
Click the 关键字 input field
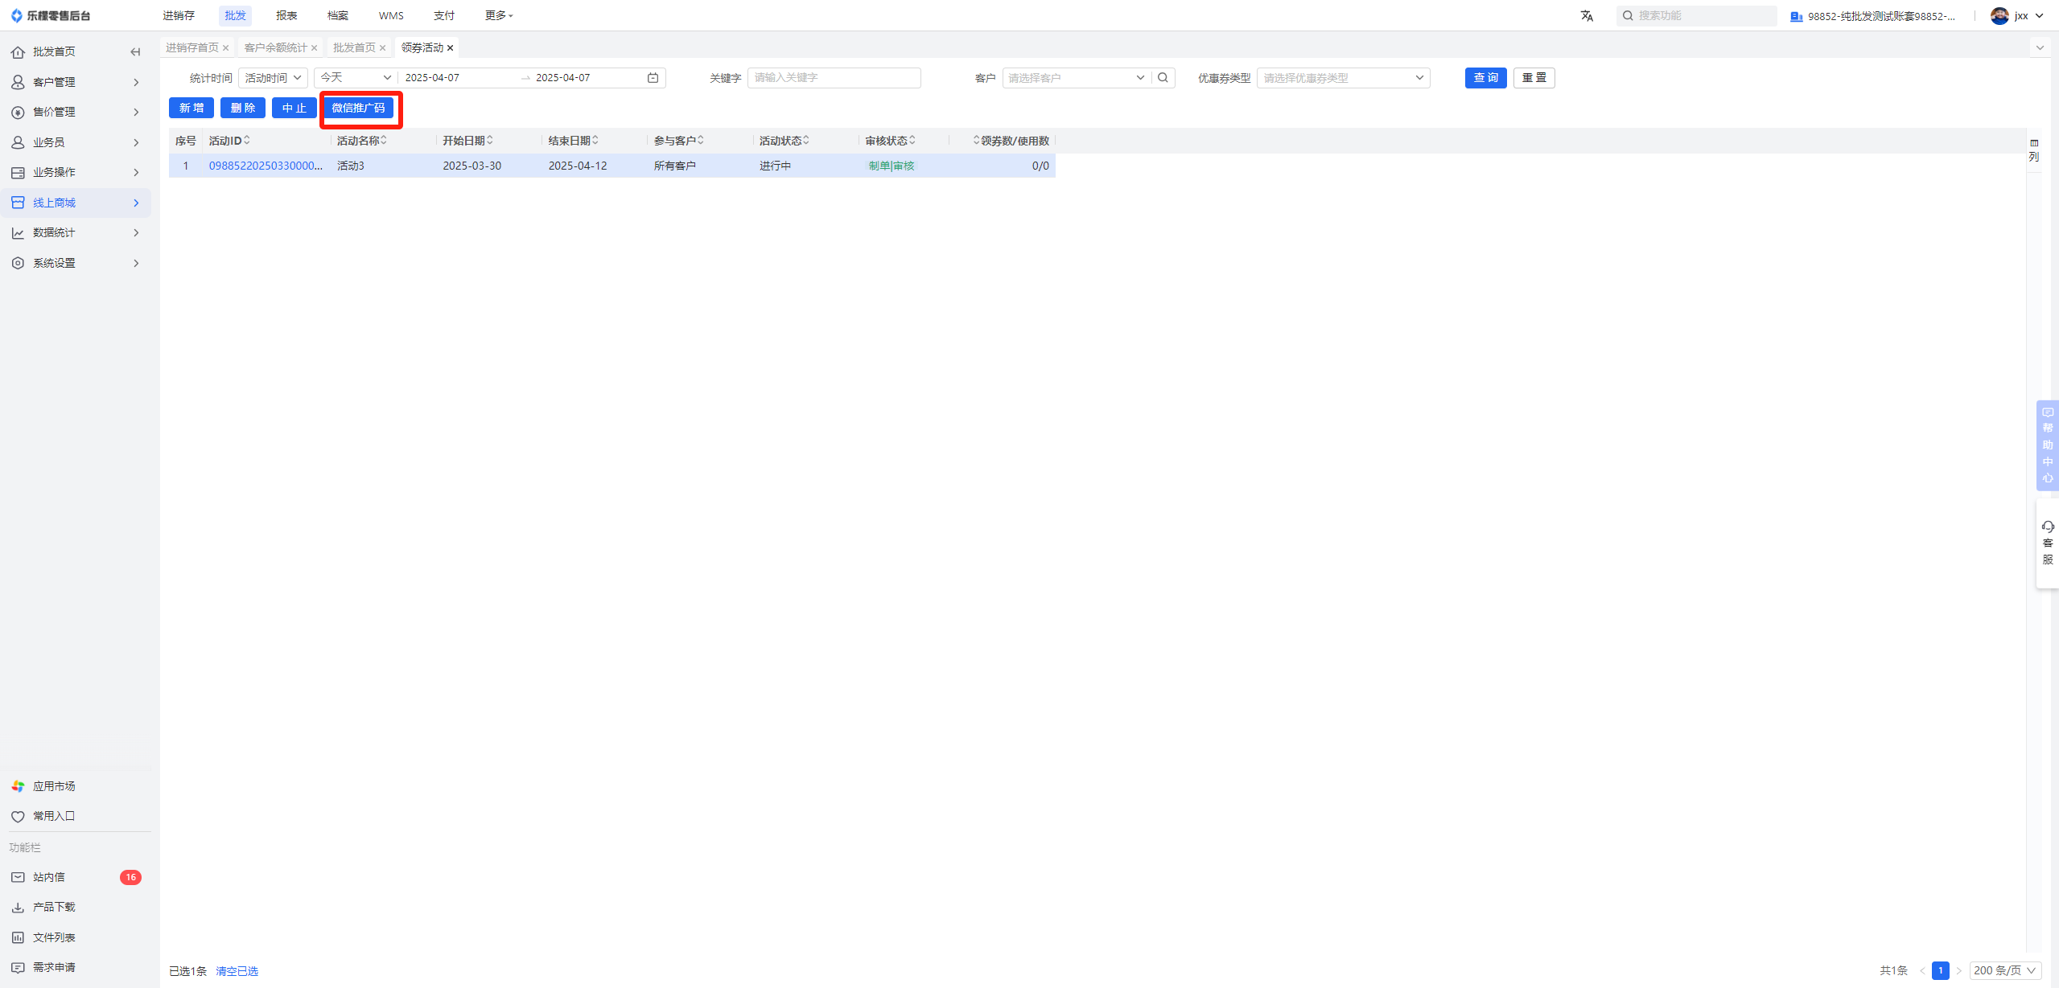834,78
